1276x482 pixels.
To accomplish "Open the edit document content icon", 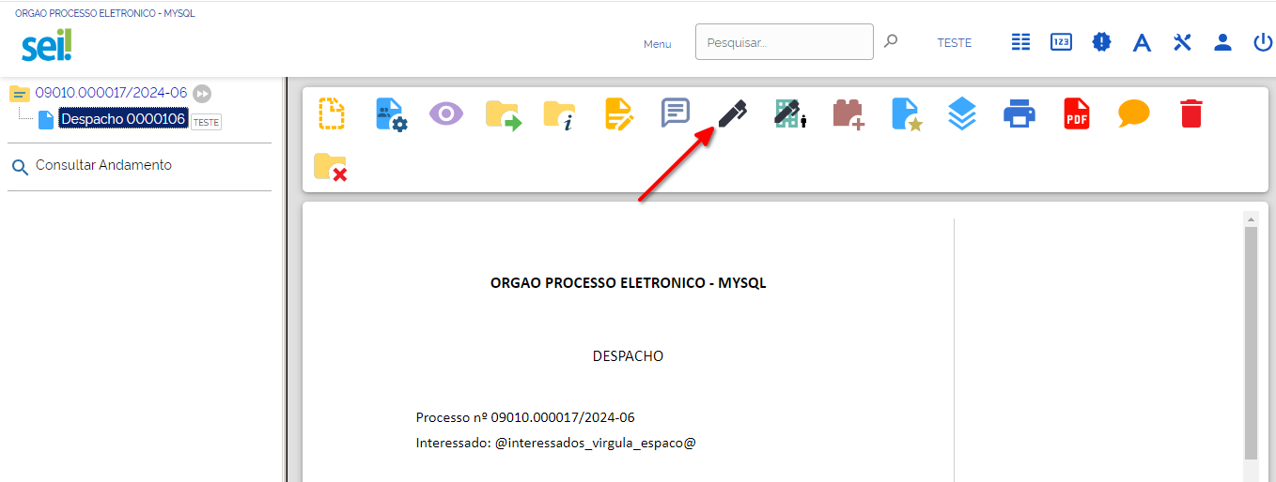I will tap(619, 113).
